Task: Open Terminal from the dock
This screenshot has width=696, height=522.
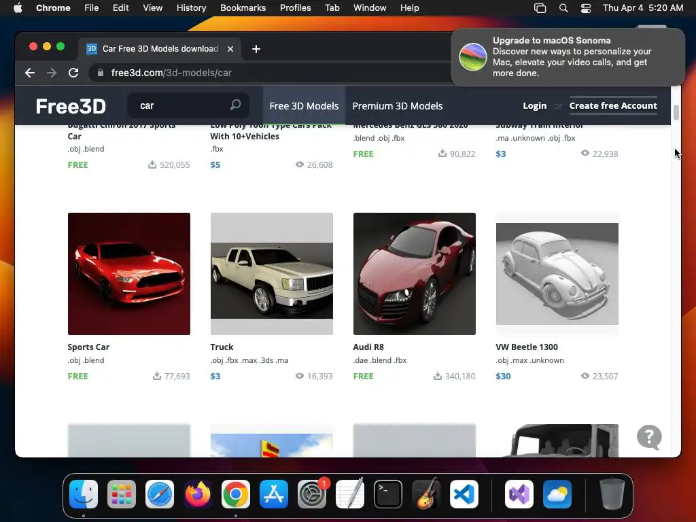Action: tap(388, 494)
